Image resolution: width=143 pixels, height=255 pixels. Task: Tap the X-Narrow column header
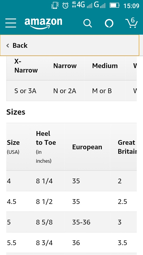tap(26, 66)
